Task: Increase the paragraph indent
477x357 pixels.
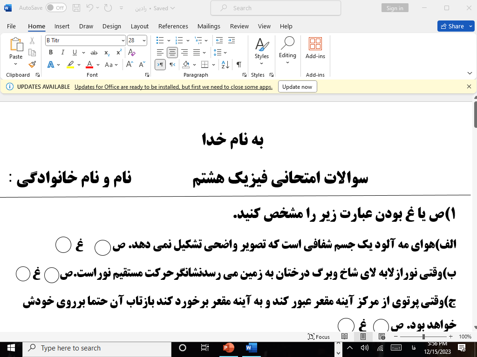Action: coord(231,40)
